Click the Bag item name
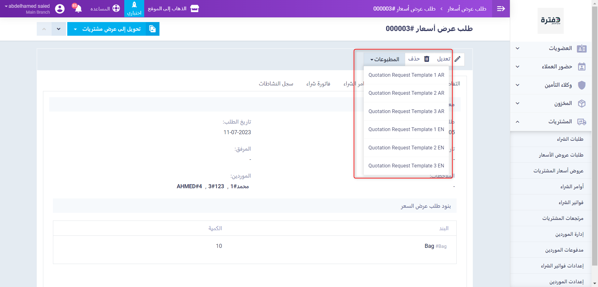 (429, 246)
